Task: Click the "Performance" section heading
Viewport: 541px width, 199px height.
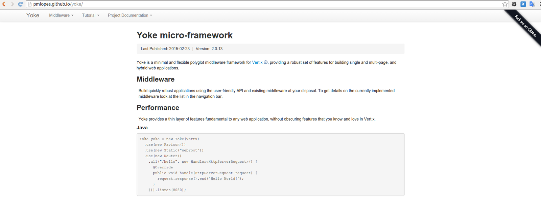Action: pyautogui.click(x=158, y=107)
